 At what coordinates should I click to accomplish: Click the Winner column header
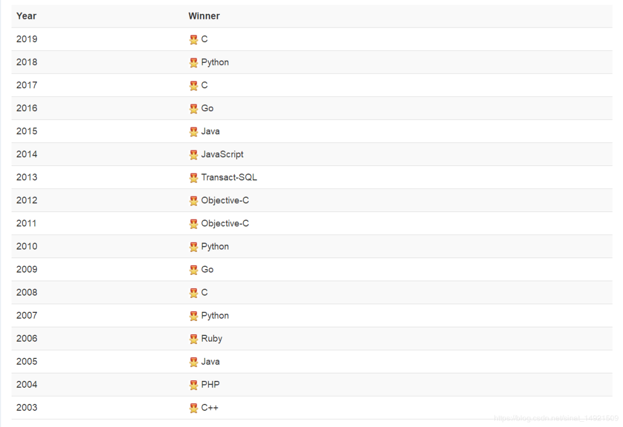pyautogui.click(x=204, y=16)
